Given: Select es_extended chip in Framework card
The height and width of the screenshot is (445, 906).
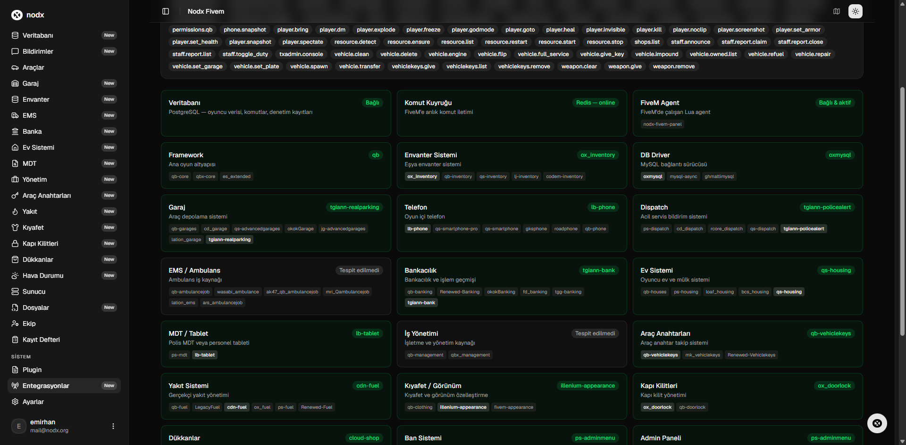Looking at the screenshot, I should point(236,177).
